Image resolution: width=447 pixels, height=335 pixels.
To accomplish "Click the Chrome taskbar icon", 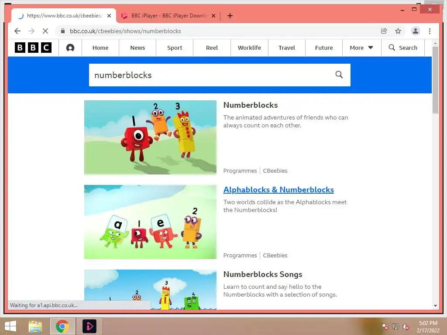I will [62, 326].
